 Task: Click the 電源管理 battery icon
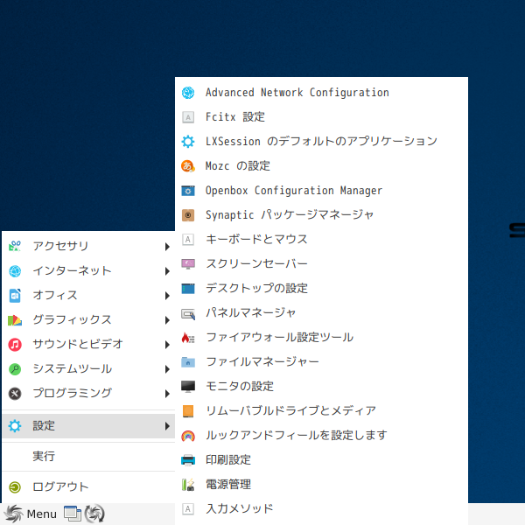pos(188,485)
